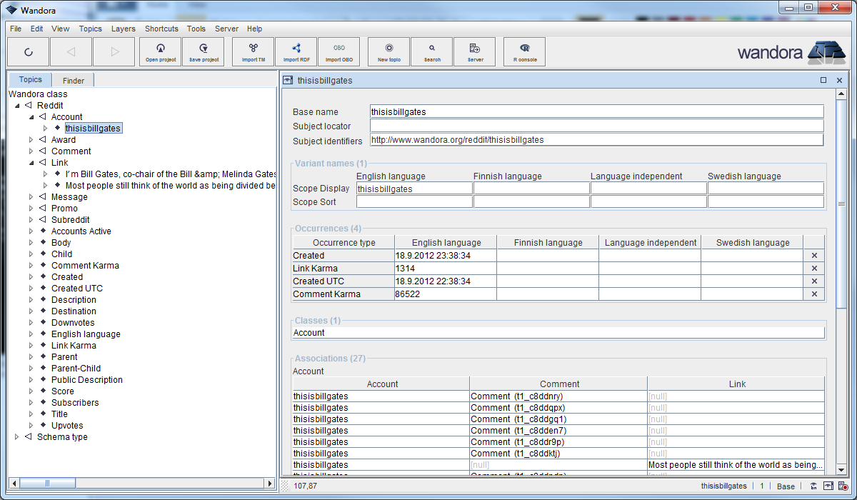This screenshot has height=500, width=857.
Task: Click the Import TM icon
Action: (254, 51)
